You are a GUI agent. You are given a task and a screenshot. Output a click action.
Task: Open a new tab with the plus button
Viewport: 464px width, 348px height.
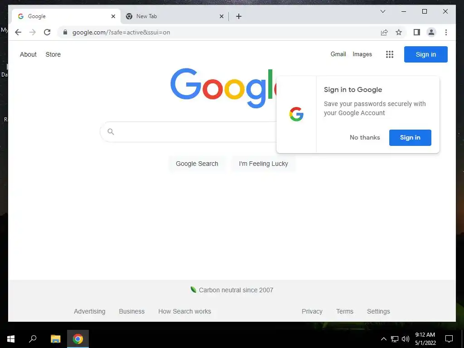[x=239, y=16]
